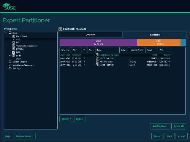
Task: Switch to the Partitions tab
Action: pos(155,34)
